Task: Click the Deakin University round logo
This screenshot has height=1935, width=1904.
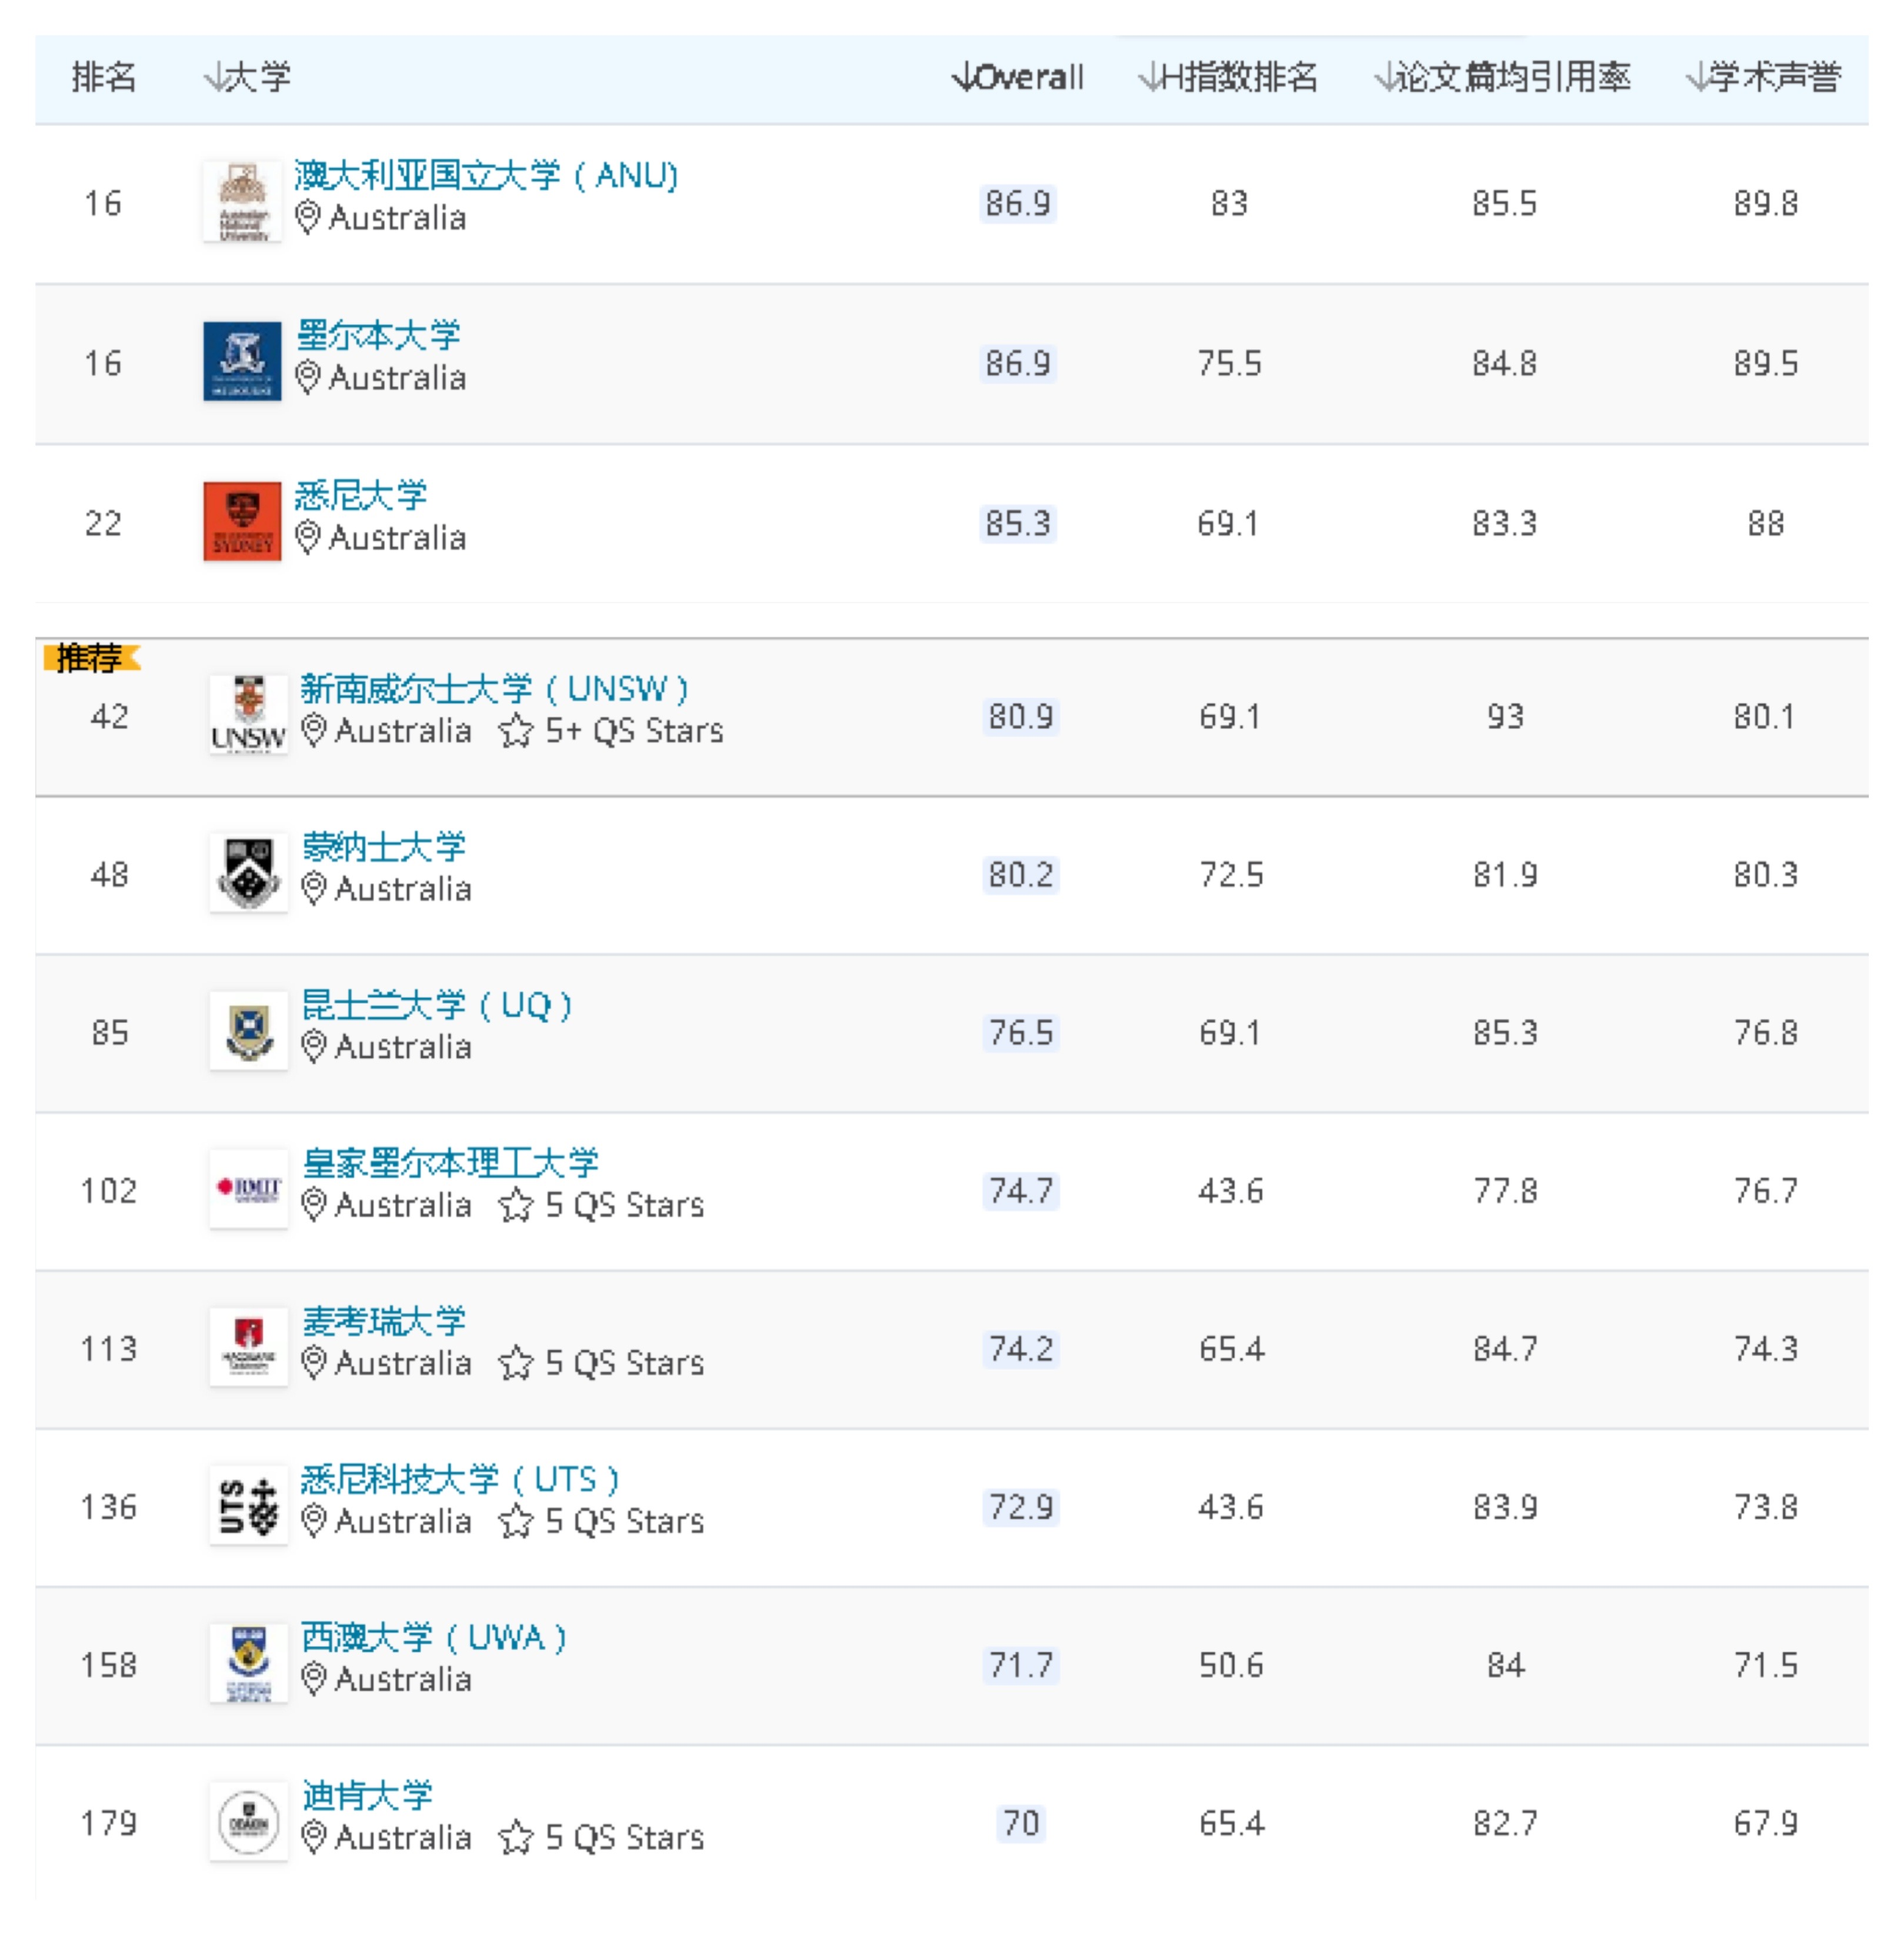Action: tap(248, 1822)
